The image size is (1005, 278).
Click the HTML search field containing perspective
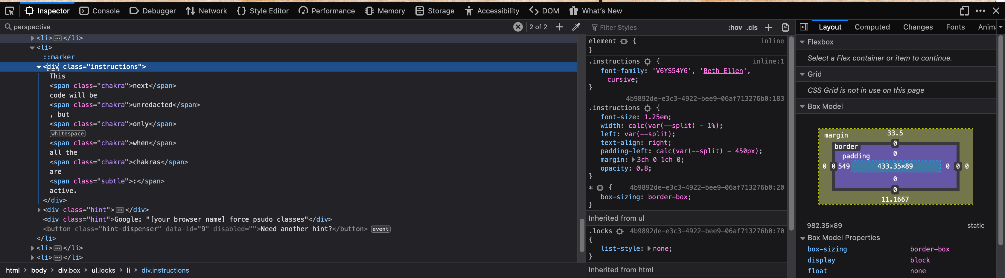click(x=258, y=27)
